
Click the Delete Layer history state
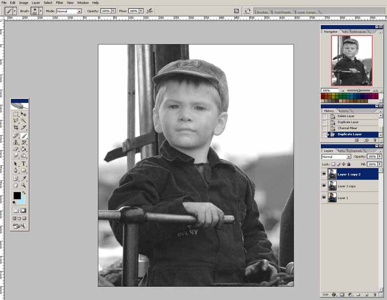click(346, 116)
